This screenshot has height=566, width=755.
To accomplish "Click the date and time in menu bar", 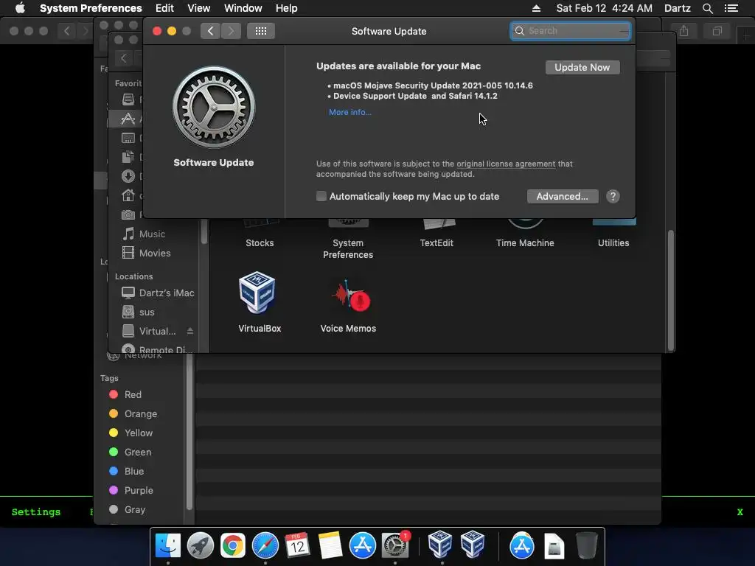I will pos(605,8).
